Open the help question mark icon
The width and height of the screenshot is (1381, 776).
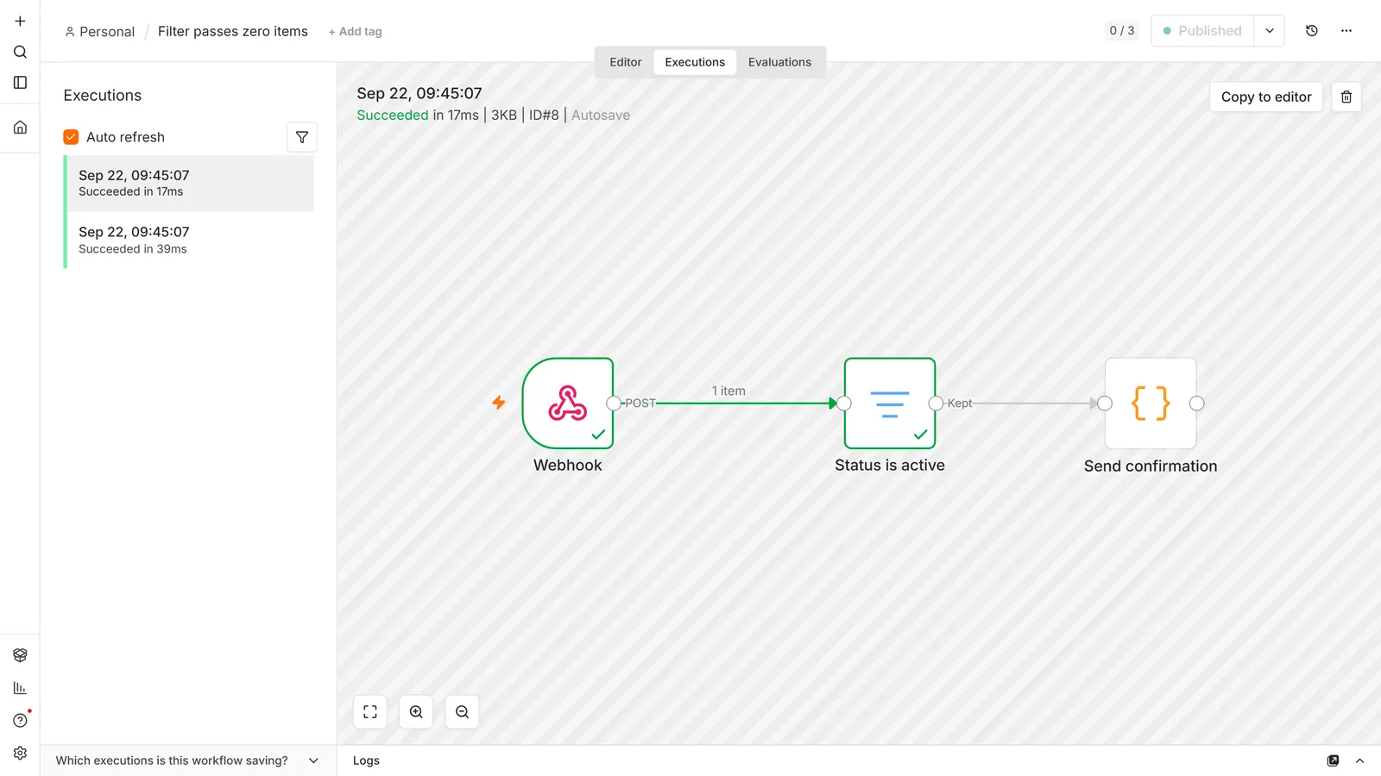[20, 721]
